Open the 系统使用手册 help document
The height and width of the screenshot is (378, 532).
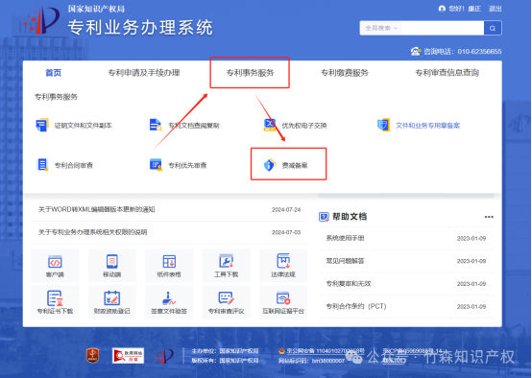345,238
